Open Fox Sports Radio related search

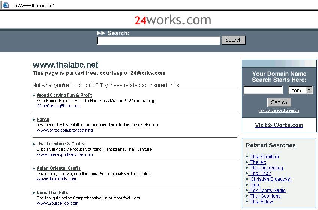(x=268, y=190)
